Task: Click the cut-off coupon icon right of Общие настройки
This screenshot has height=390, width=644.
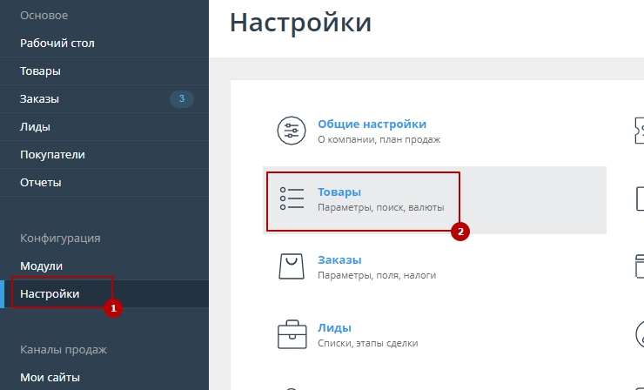Action: click(639, 131)
